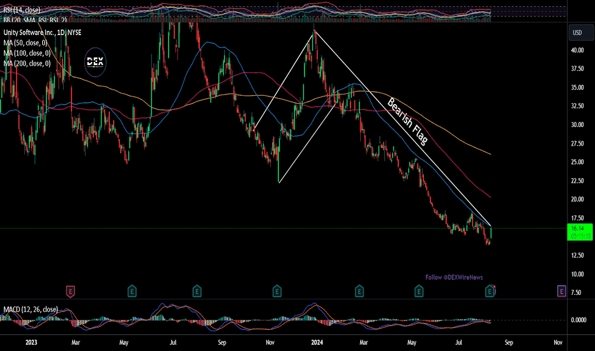Image resolution: width=595 pixels, height=351 pixels.
Task: Click the 40.00 price axis label
Action: 577,50
